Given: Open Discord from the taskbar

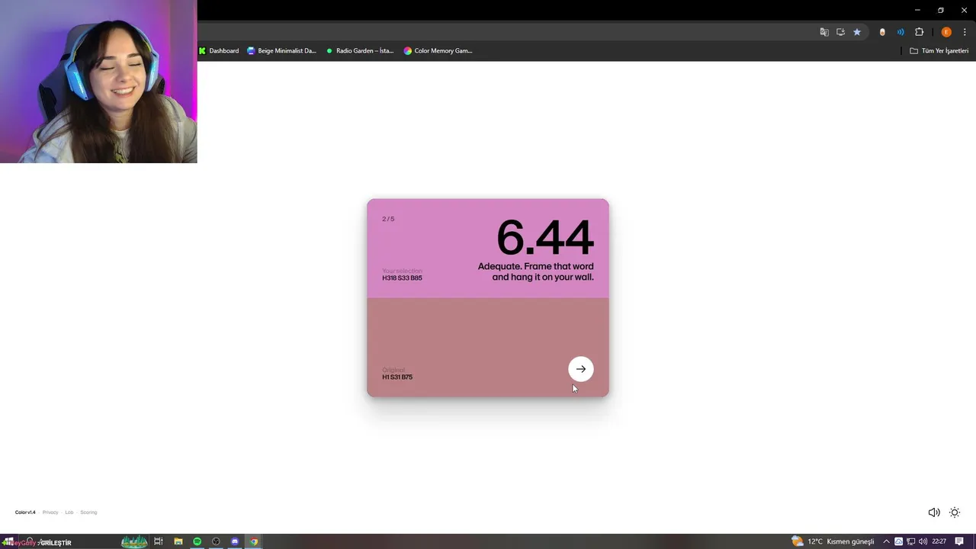Looking at the screenshot, I should 235,541.
